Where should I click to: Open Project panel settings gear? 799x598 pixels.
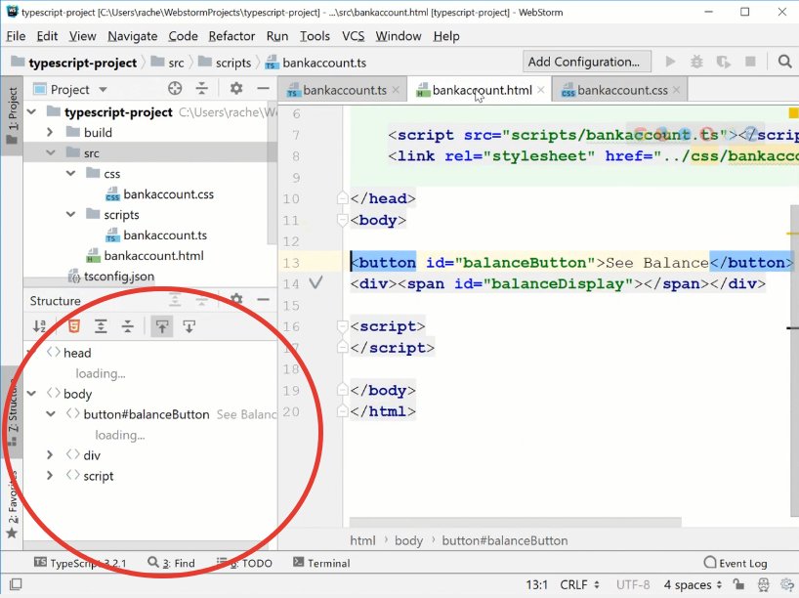(236, 89)
